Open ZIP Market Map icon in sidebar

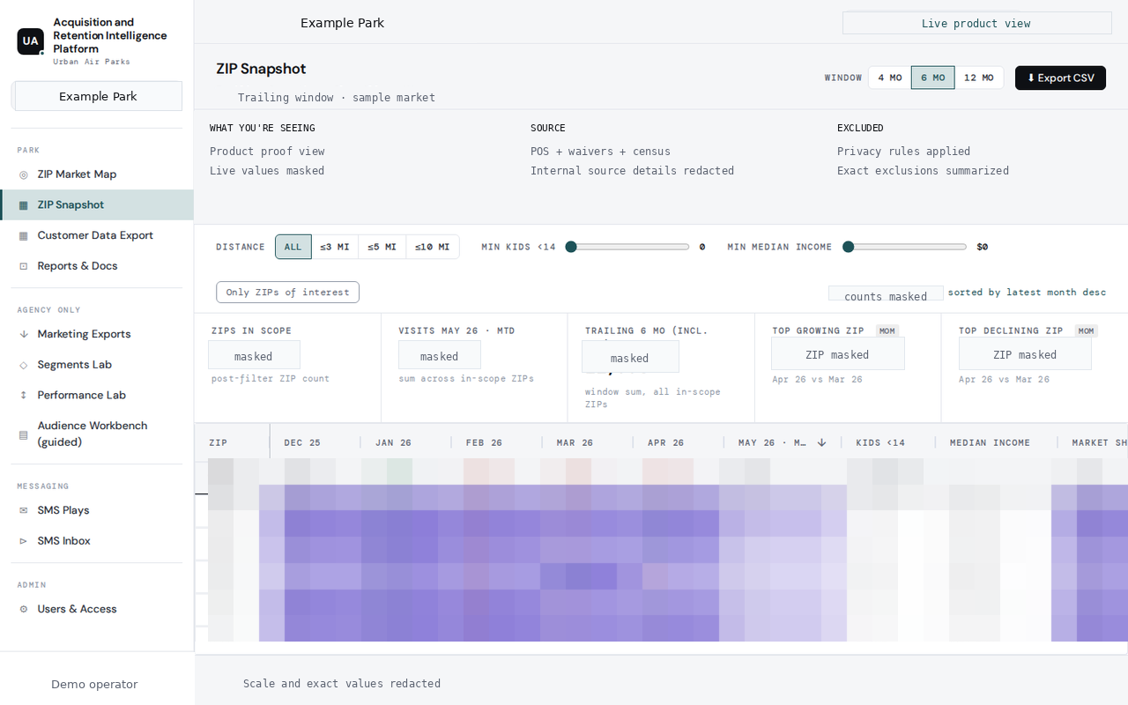(x=24, y=174)
